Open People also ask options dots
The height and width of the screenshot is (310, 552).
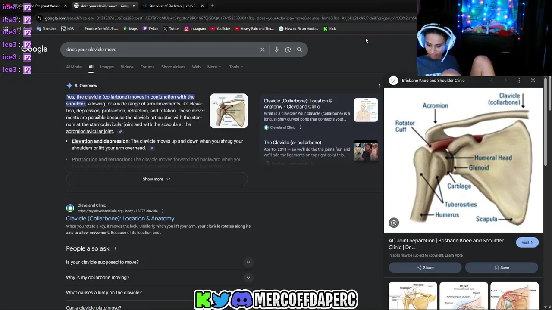tap(115, 248)
